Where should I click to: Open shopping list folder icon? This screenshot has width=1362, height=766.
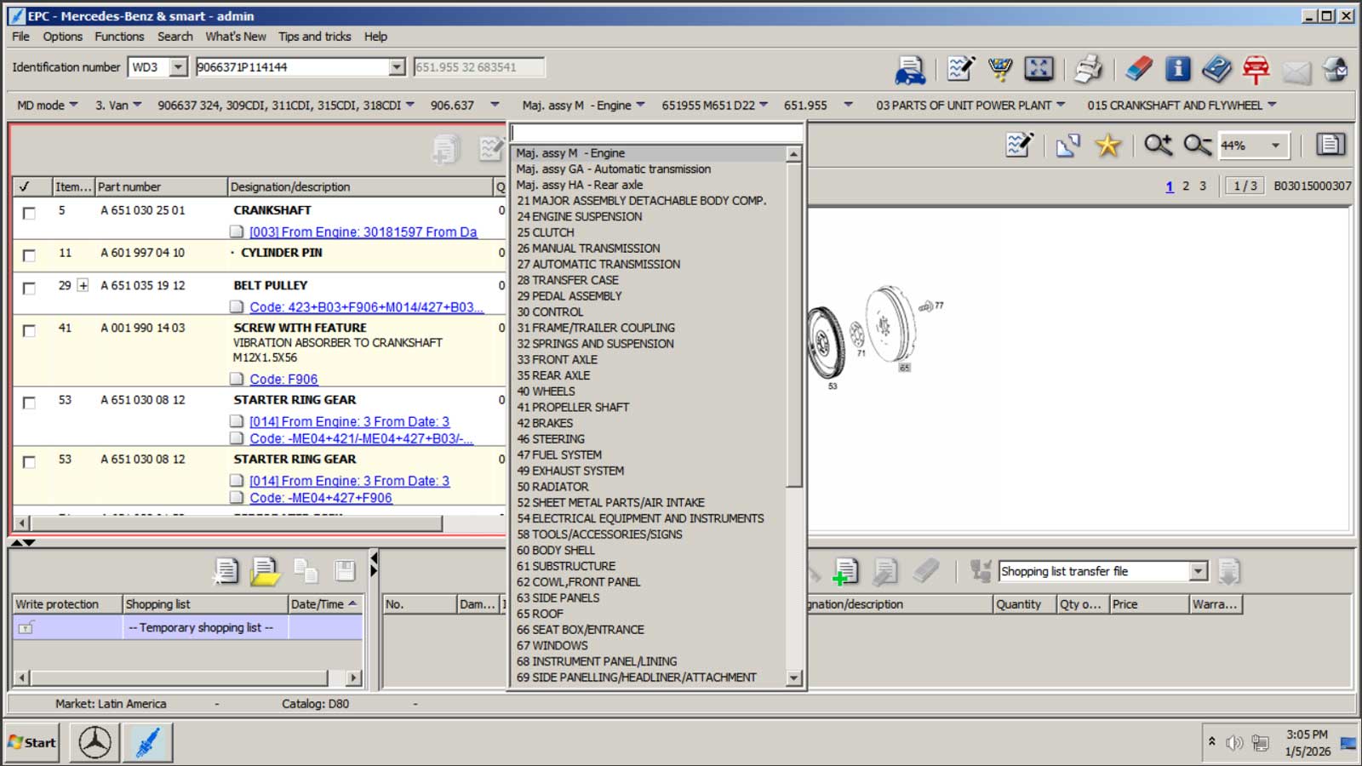pos(265,571)
